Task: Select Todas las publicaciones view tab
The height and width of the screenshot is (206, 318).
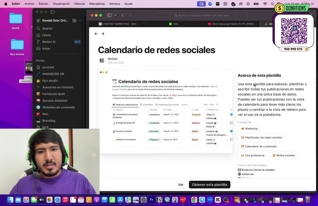Action: 125,105
